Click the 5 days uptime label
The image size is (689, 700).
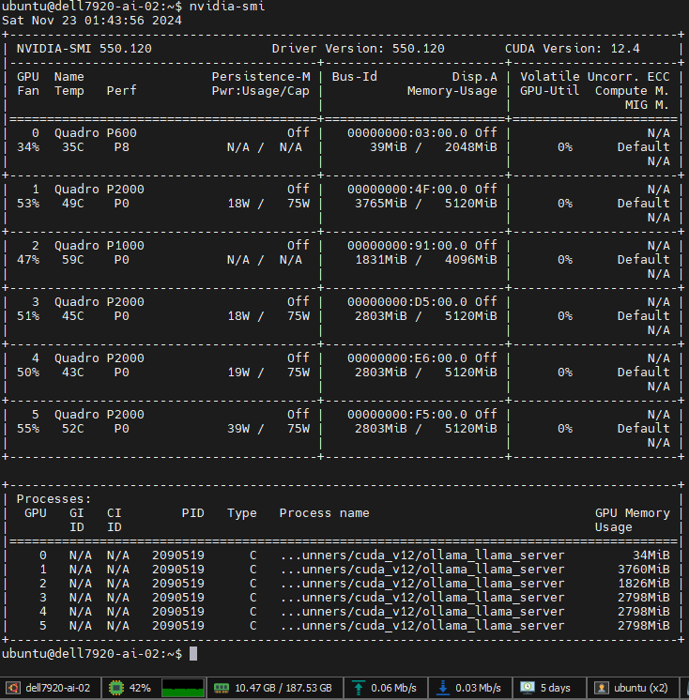tap(555, 688)
